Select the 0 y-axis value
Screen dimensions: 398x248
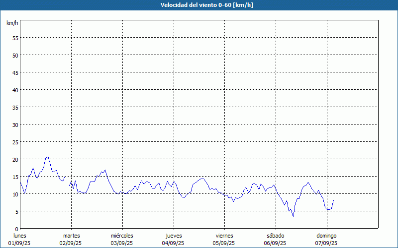[17, 229]
